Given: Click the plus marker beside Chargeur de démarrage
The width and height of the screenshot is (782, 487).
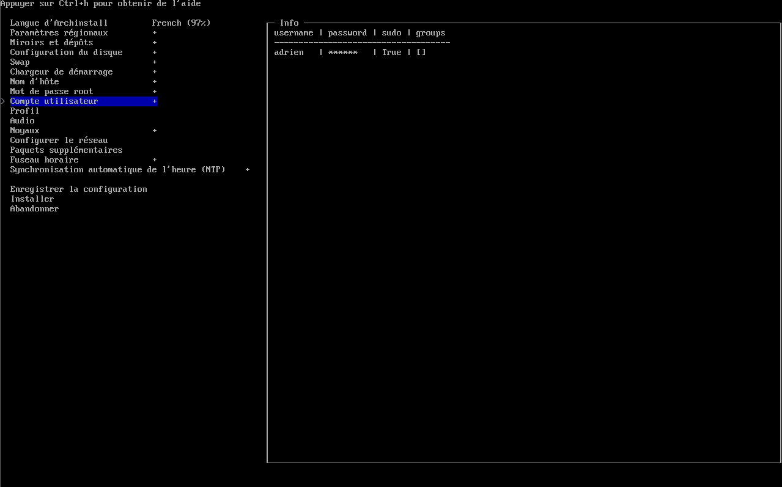Looking at the screenshot, I should (155, 71).
